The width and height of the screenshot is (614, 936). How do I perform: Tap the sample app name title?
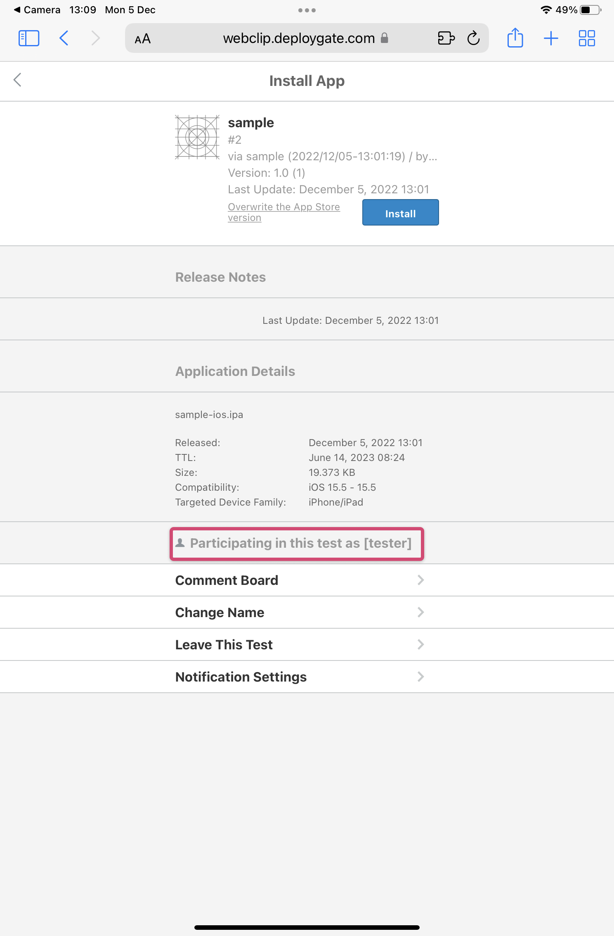click(x=251, y=123)
